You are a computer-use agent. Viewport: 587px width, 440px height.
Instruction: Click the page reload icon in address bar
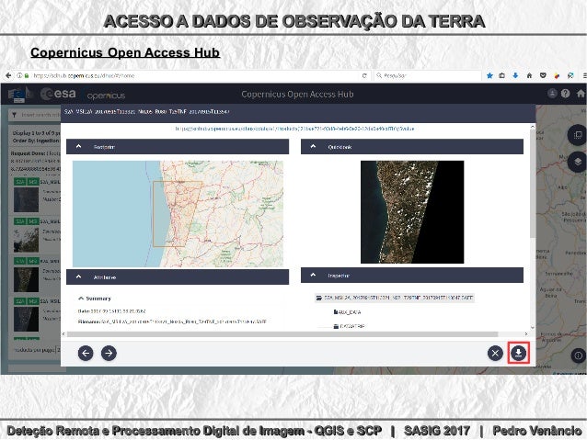click(x=364, y=75)
